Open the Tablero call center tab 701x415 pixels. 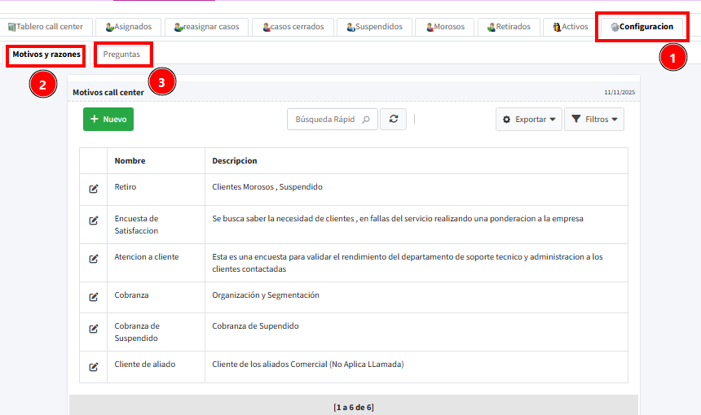coord(46,27)
